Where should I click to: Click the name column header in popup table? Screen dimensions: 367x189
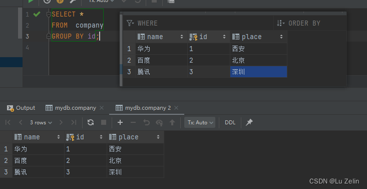pos(162,37)
